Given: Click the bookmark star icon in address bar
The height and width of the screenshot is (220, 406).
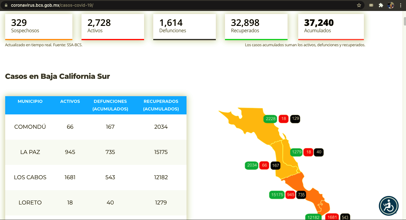Looking at the screenshot, I should (x=359, y=5).
